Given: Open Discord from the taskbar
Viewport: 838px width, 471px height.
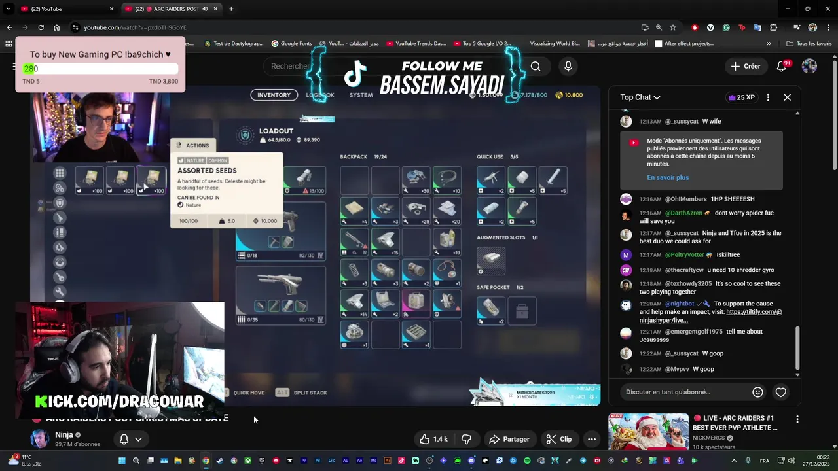Looking at the screenshot, I should click(471, 461).
